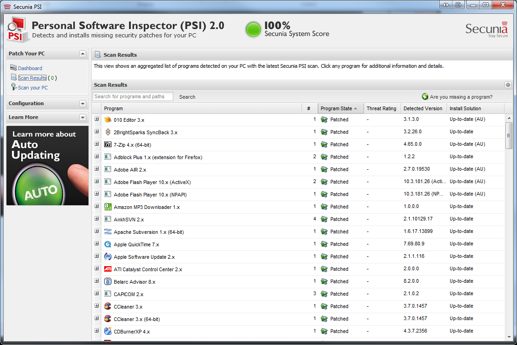Click the scrollbar up arrow
Screen dimensions: 517x345
tap(509, 118)
